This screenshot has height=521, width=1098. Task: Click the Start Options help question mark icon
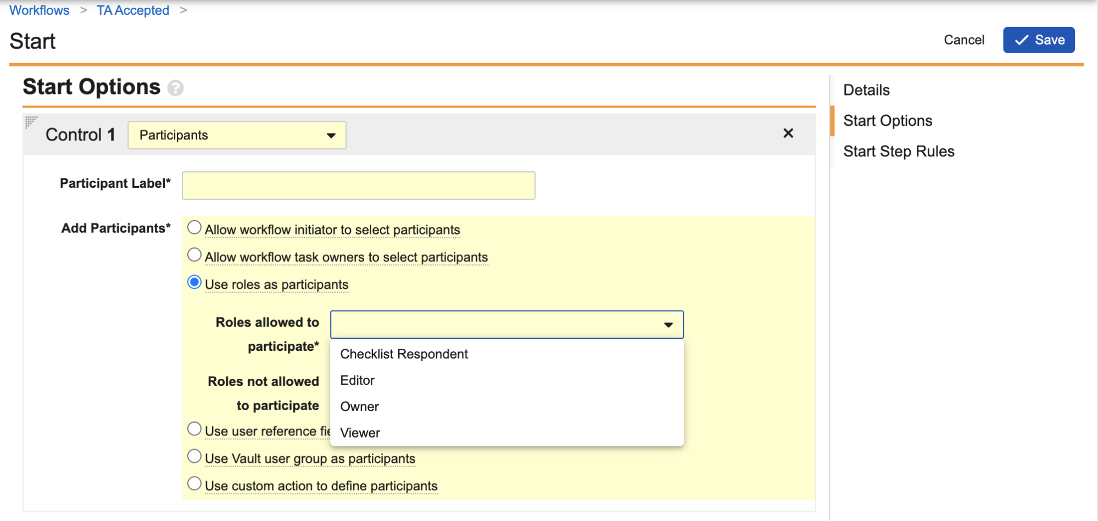[175, 88]
